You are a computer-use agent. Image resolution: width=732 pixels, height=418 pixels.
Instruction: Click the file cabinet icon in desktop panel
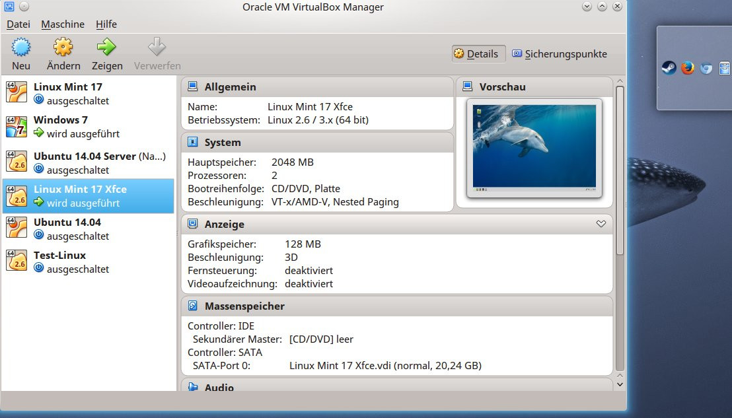click(725, 68)
